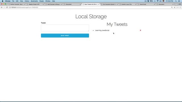Close the Add Courses to Shopping tab
This screenshot has width=182, height=102.
62,4
